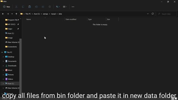Screen dimensions: 178x100
Task: Click This PC in address breadcrumb
Action: [28, 14]
